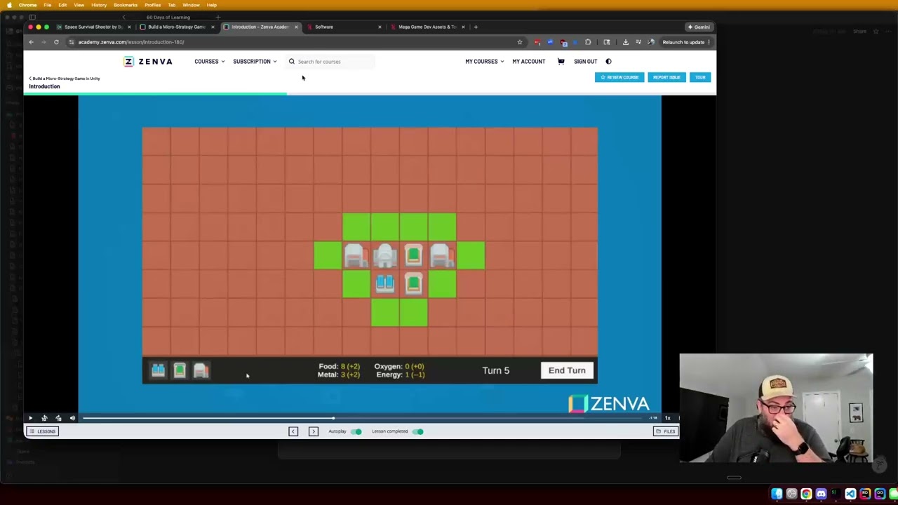Screen dimensions: 898x505
Task: Bookmark this page with the star
Action: click(x=520, y=42)
